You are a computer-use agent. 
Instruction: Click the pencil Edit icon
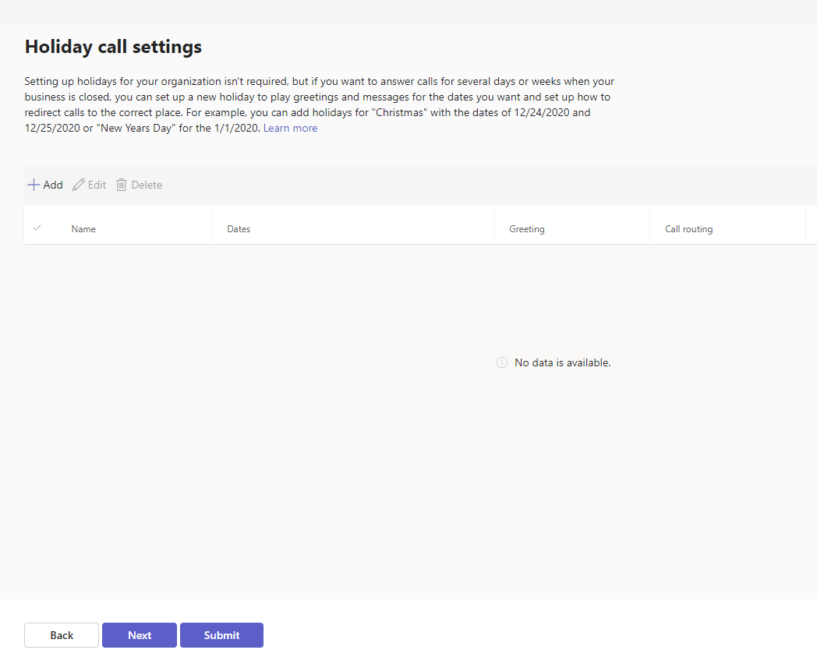pyautogui.click(x=78, y=185)
